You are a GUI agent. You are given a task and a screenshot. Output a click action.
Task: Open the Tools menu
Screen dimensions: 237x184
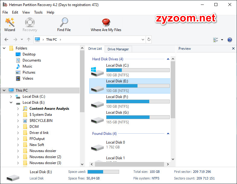click(38, 12)
